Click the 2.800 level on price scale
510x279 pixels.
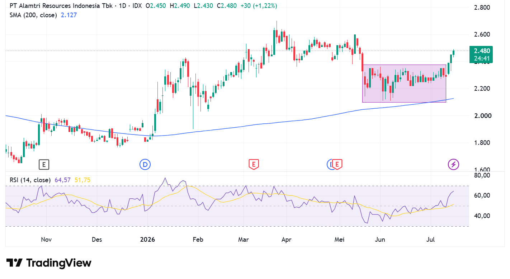pos(482,8)
